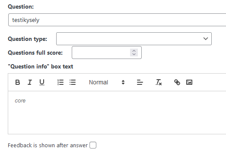Viewport: 226px width, 158px height.
Task: Click into the Question field containing testikysely
Action: pos(117,20)
